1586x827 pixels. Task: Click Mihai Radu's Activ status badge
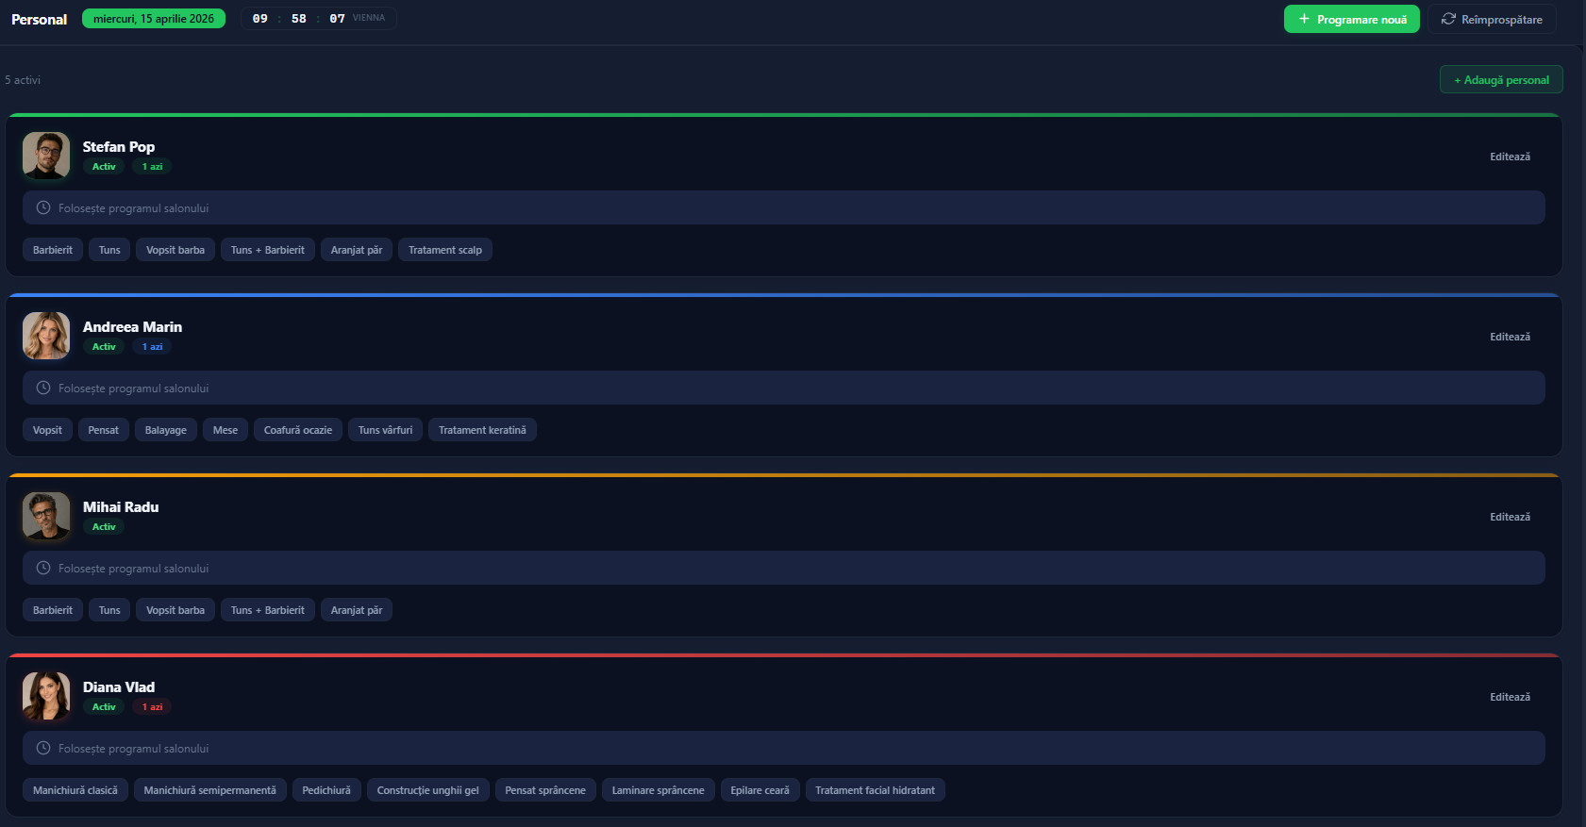coord(104,527)
